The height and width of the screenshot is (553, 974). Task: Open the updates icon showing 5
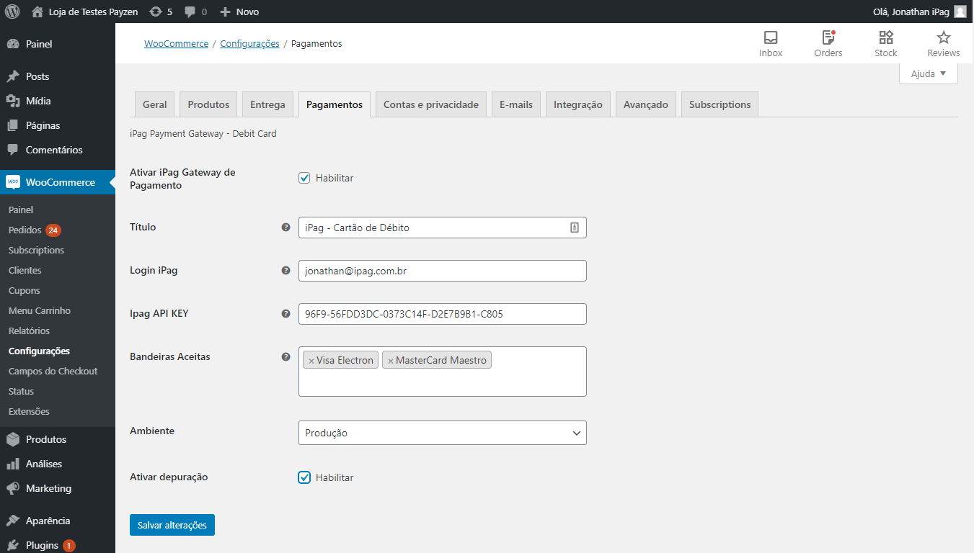pyautogui.click(x=155, y=12)
